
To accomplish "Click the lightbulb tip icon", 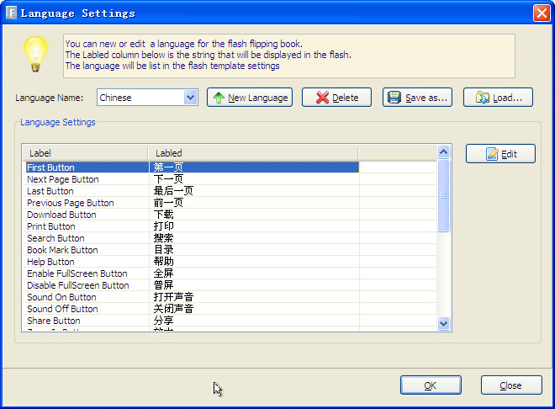I will click(35, 54).
